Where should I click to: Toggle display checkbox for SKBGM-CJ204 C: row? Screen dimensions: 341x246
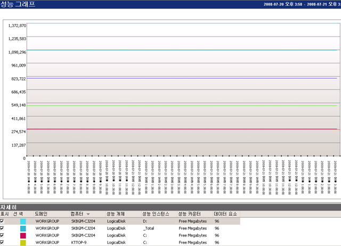[2, 235]
